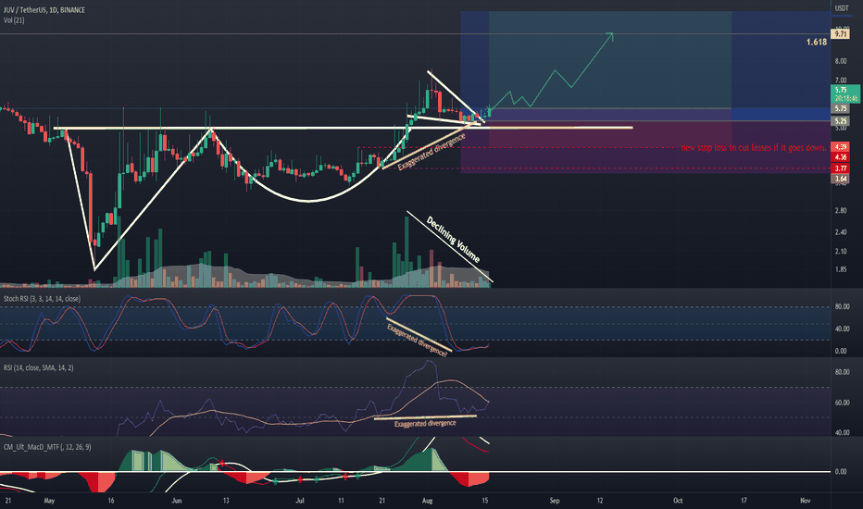Click the green 5.75 current price label

pos(844,93)
